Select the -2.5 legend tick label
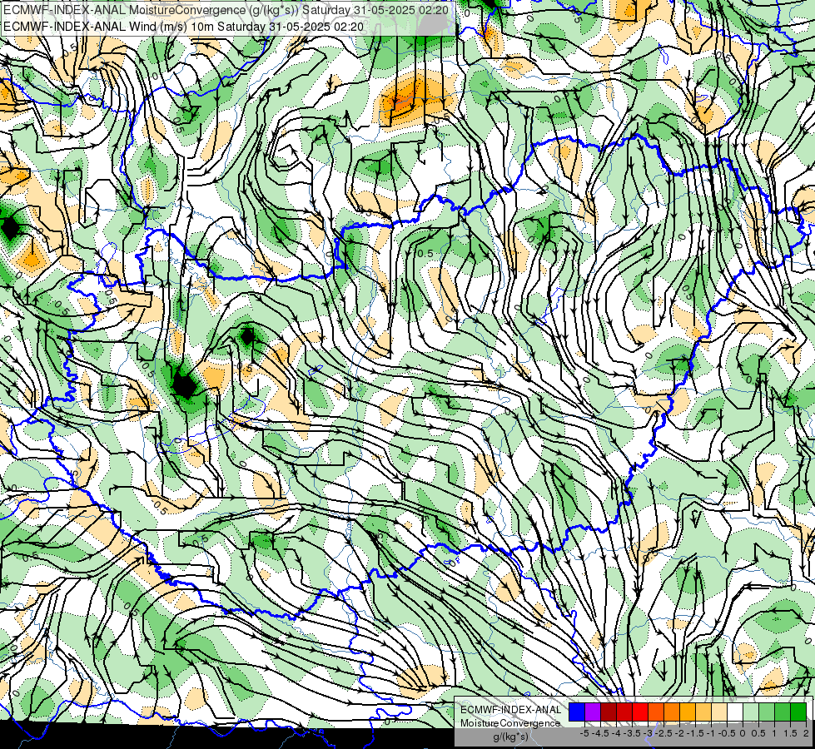The width and height of the screenshot is (815, 749). [x=663, y=733]
